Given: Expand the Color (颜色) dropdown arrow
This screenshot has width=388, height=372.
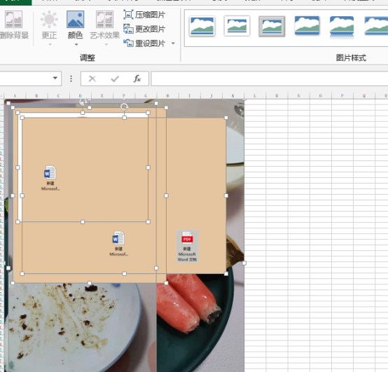Looking at the screenshot, I should coord(76,45).
